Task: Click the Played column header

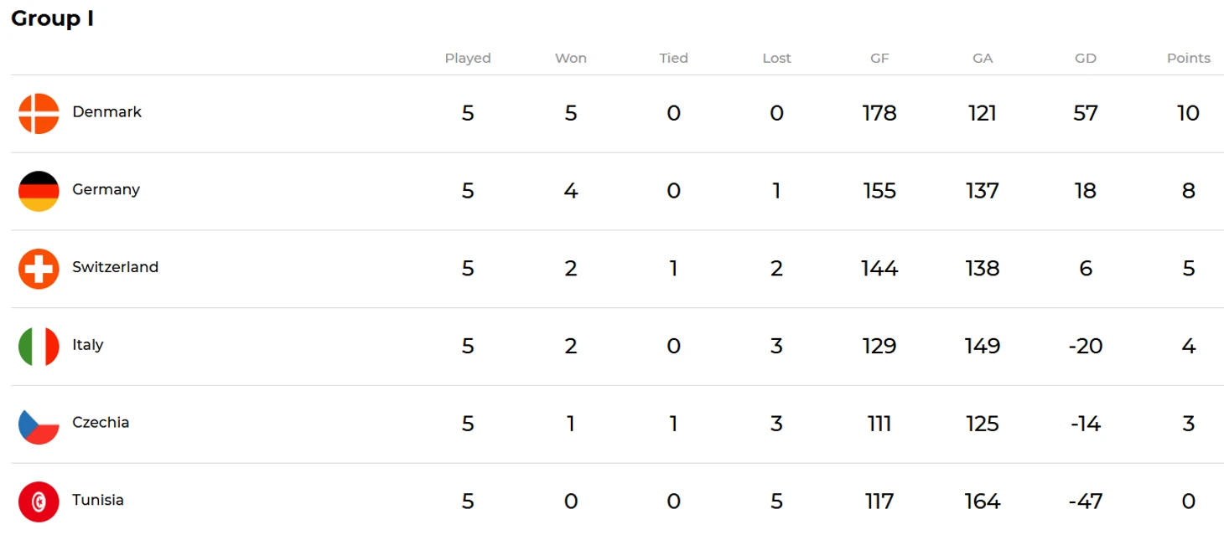Action: (x=468, y=59)
